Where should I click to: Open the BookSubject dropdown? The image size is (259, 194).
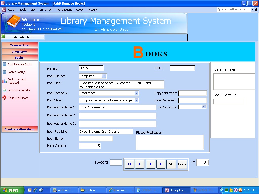[104, 76]
